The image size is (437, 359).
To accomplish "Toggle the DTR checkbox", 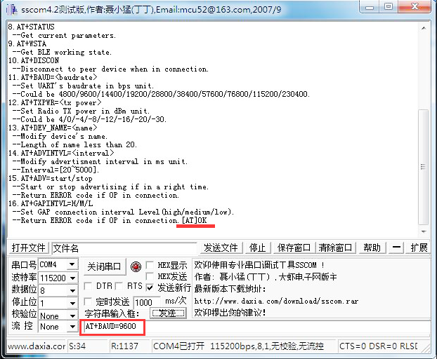I will click(x=88, y=286).
